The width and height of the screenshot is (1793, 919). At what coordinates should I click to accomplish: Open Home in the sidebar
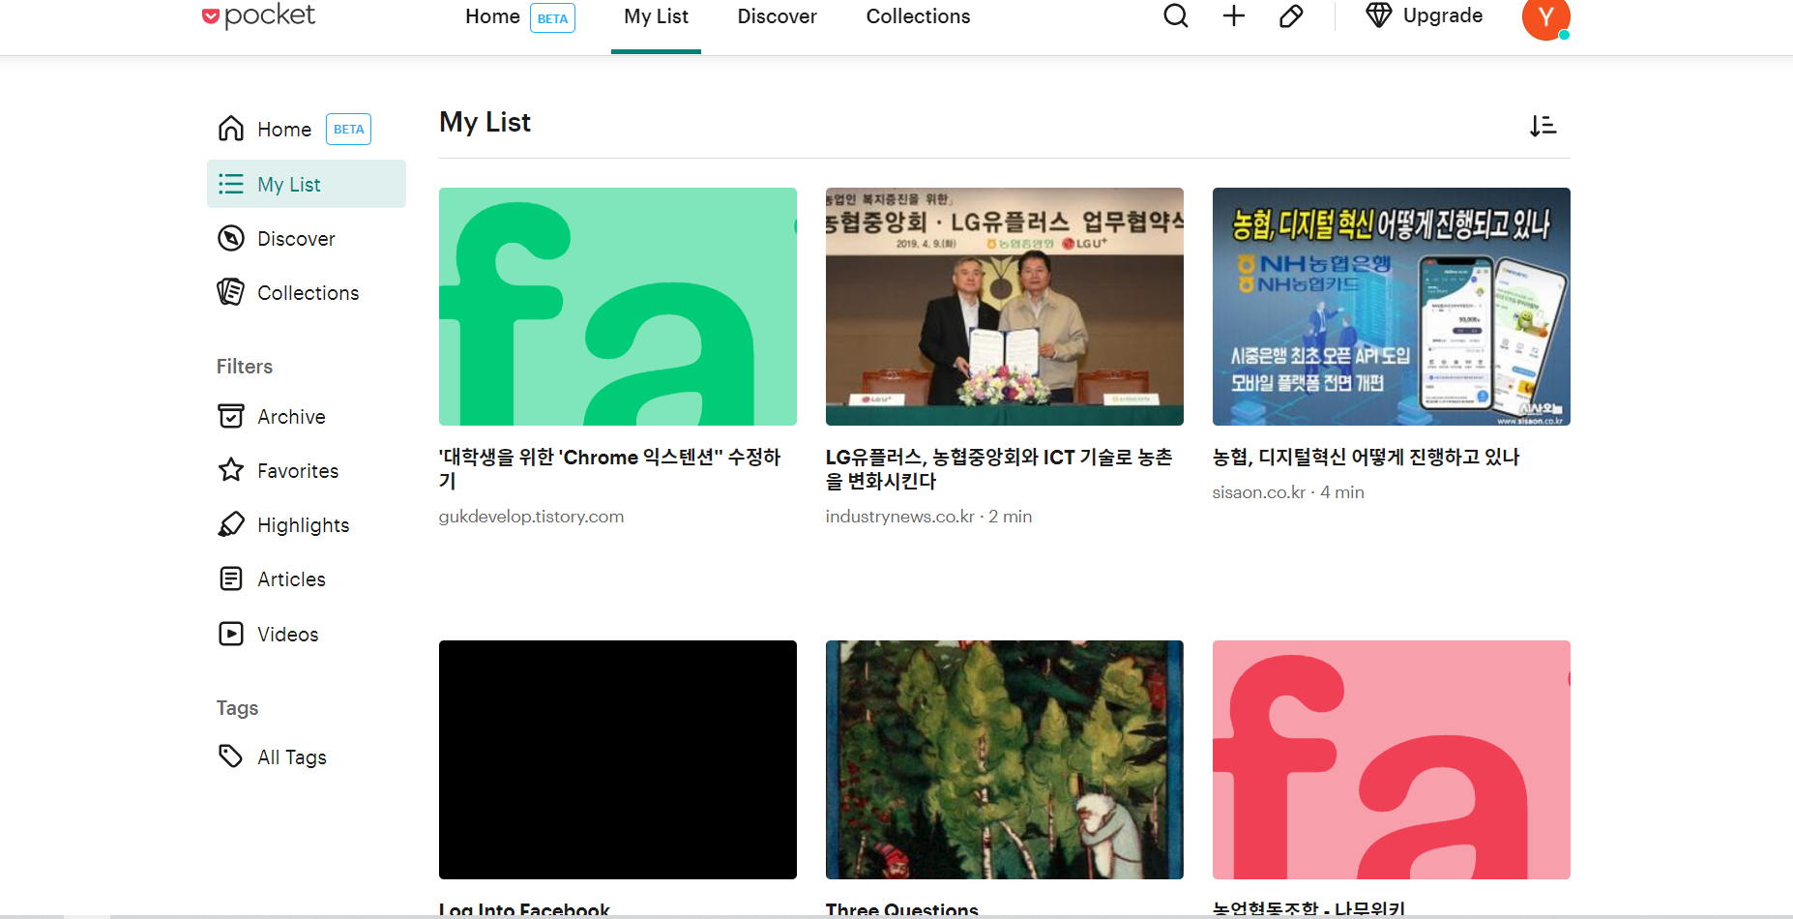pyautogui.click(x=284, y=130)
